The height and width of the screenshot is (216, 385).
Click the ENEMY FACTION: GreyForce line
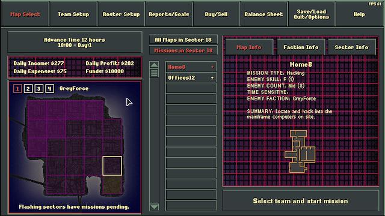click(282, 98)
